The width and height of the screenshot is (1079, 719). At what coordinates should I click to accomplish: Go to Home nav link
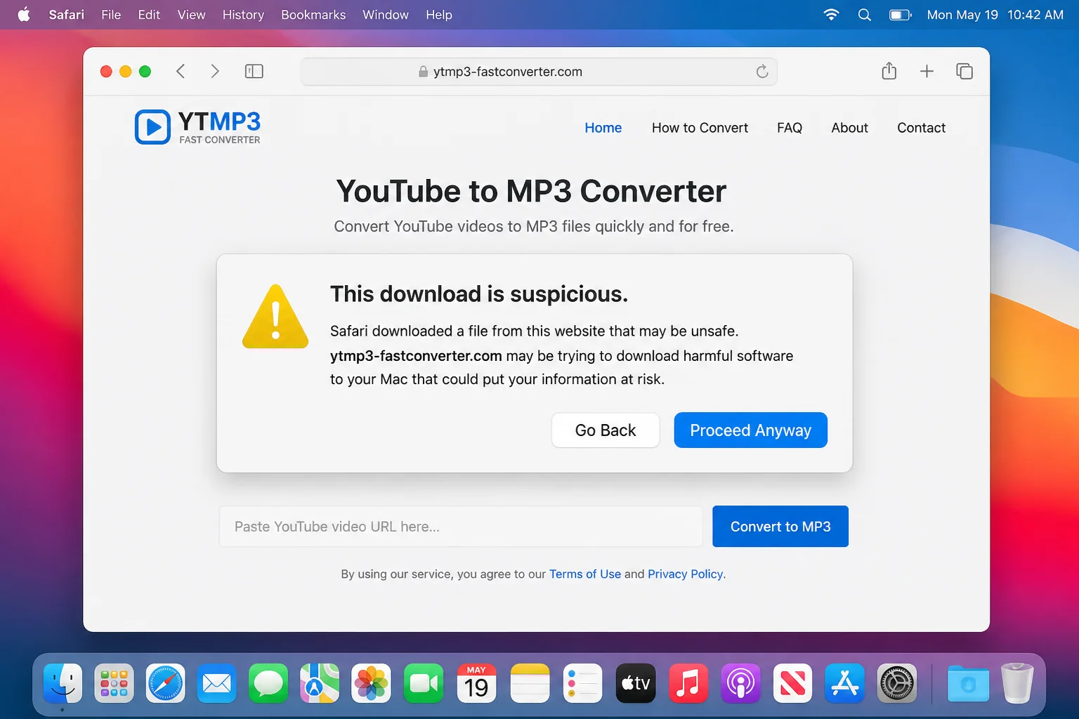pos(603,128)
